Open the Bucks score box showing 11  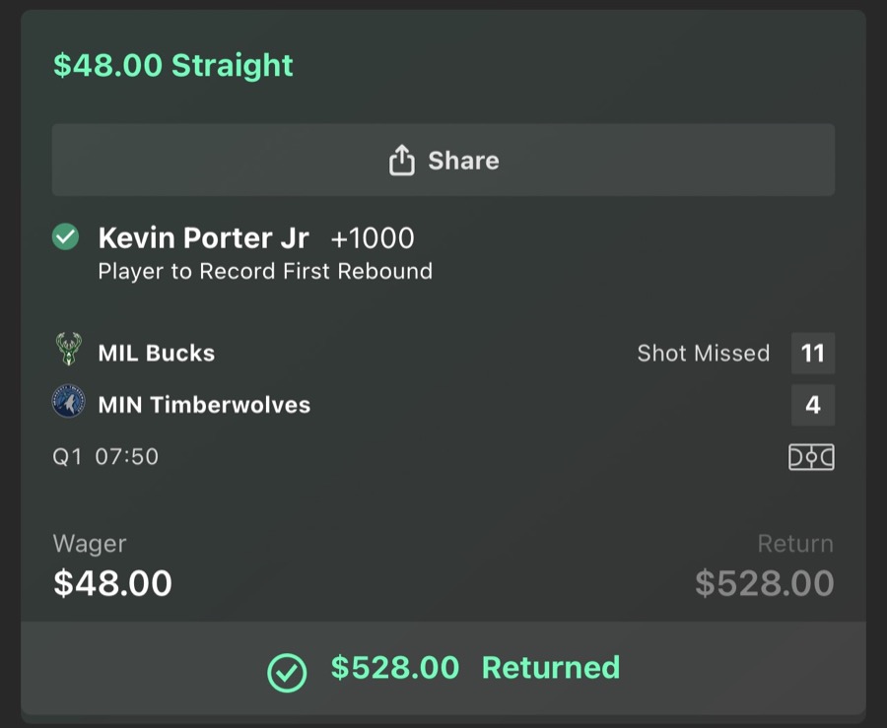coord(813,353)
